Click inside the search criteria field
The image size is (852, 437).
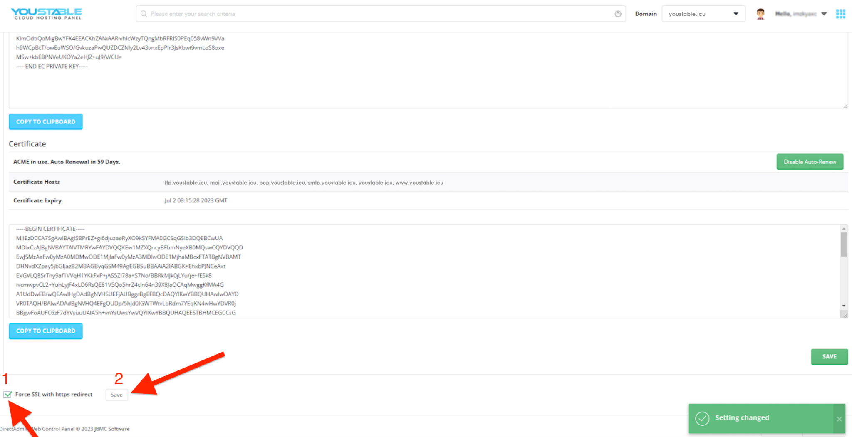291,14
